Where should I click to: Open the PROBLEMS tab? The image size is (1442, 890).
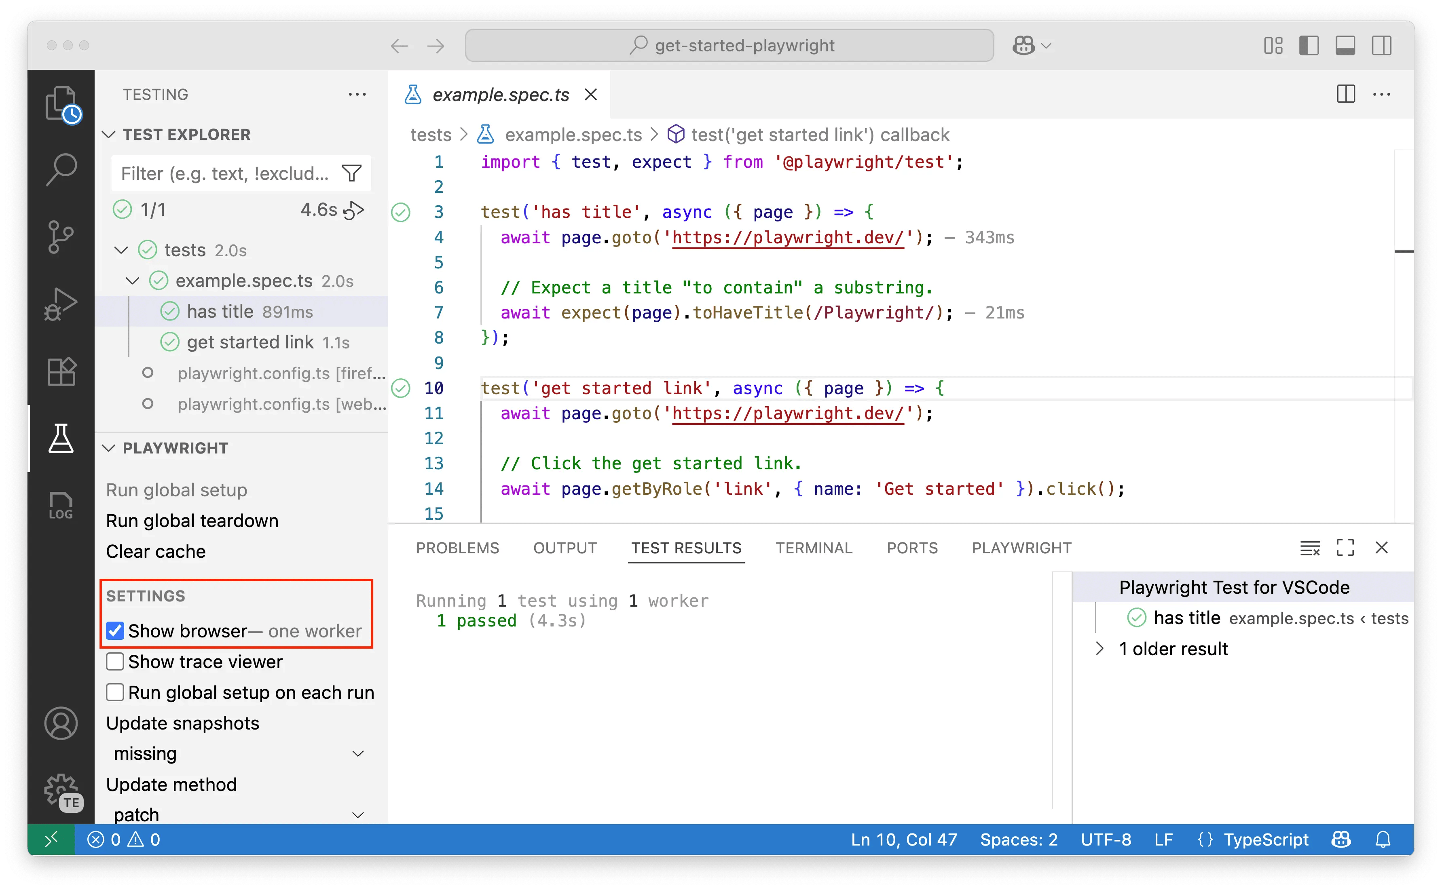coord(457,547)
